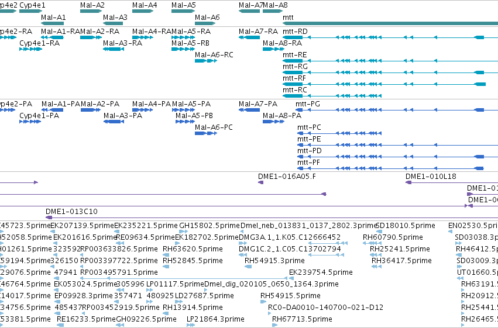This screenshot has height=328, width=498.
Task: Select the Mal-A7-PA protein feature
Action: pos(249,110)
